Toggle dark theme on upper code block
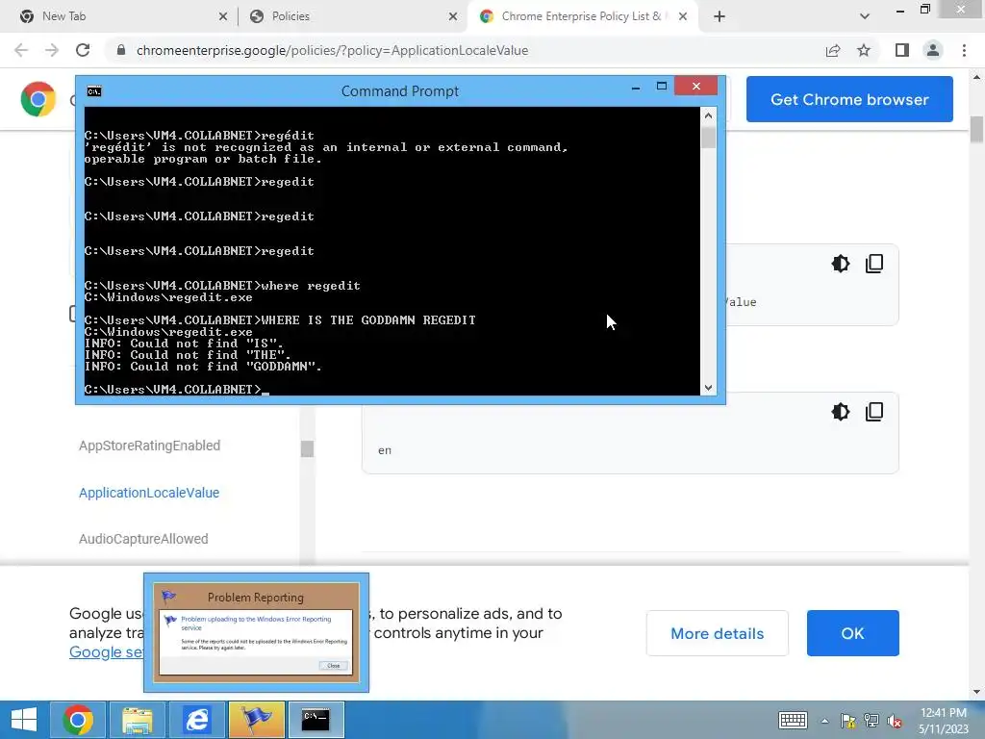 tap(841, 264)
